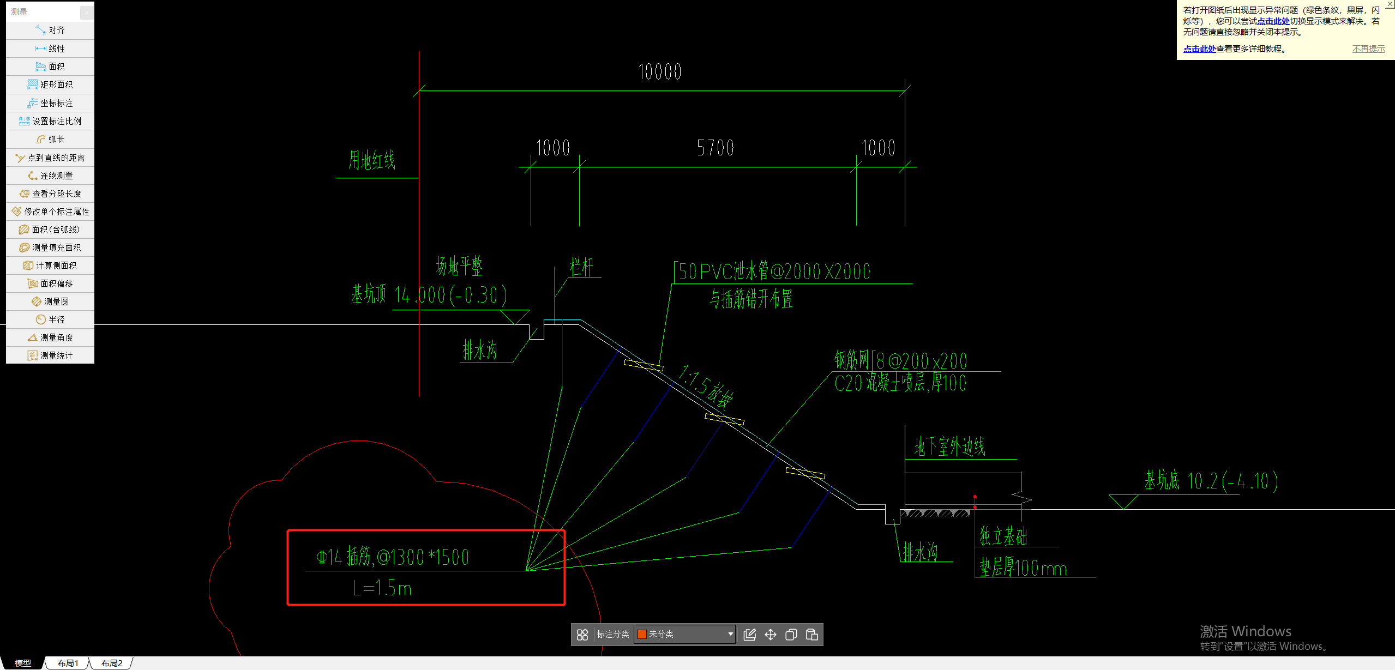Switch to the 布局1 layout tab
The width and height of the screenshot is (1395, 670).
point(68,663)
